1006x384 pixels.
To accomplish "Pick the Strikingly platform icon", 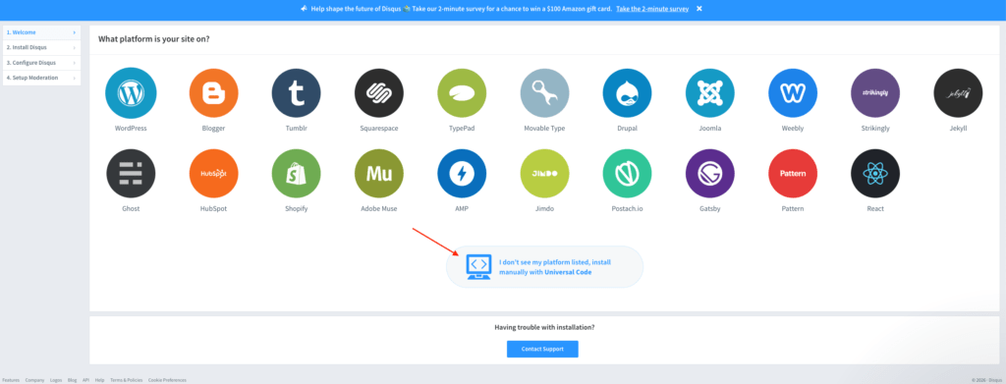I will 875,93.
